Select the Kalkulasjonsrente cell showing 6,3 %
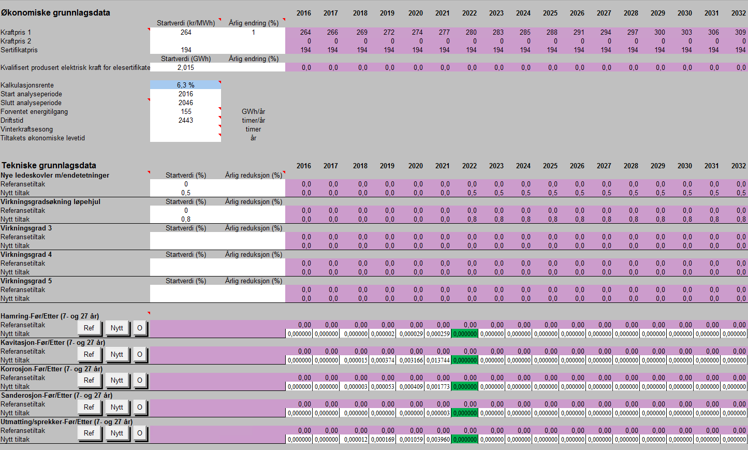This screenshot has height=450, width=748. (185, 85)
